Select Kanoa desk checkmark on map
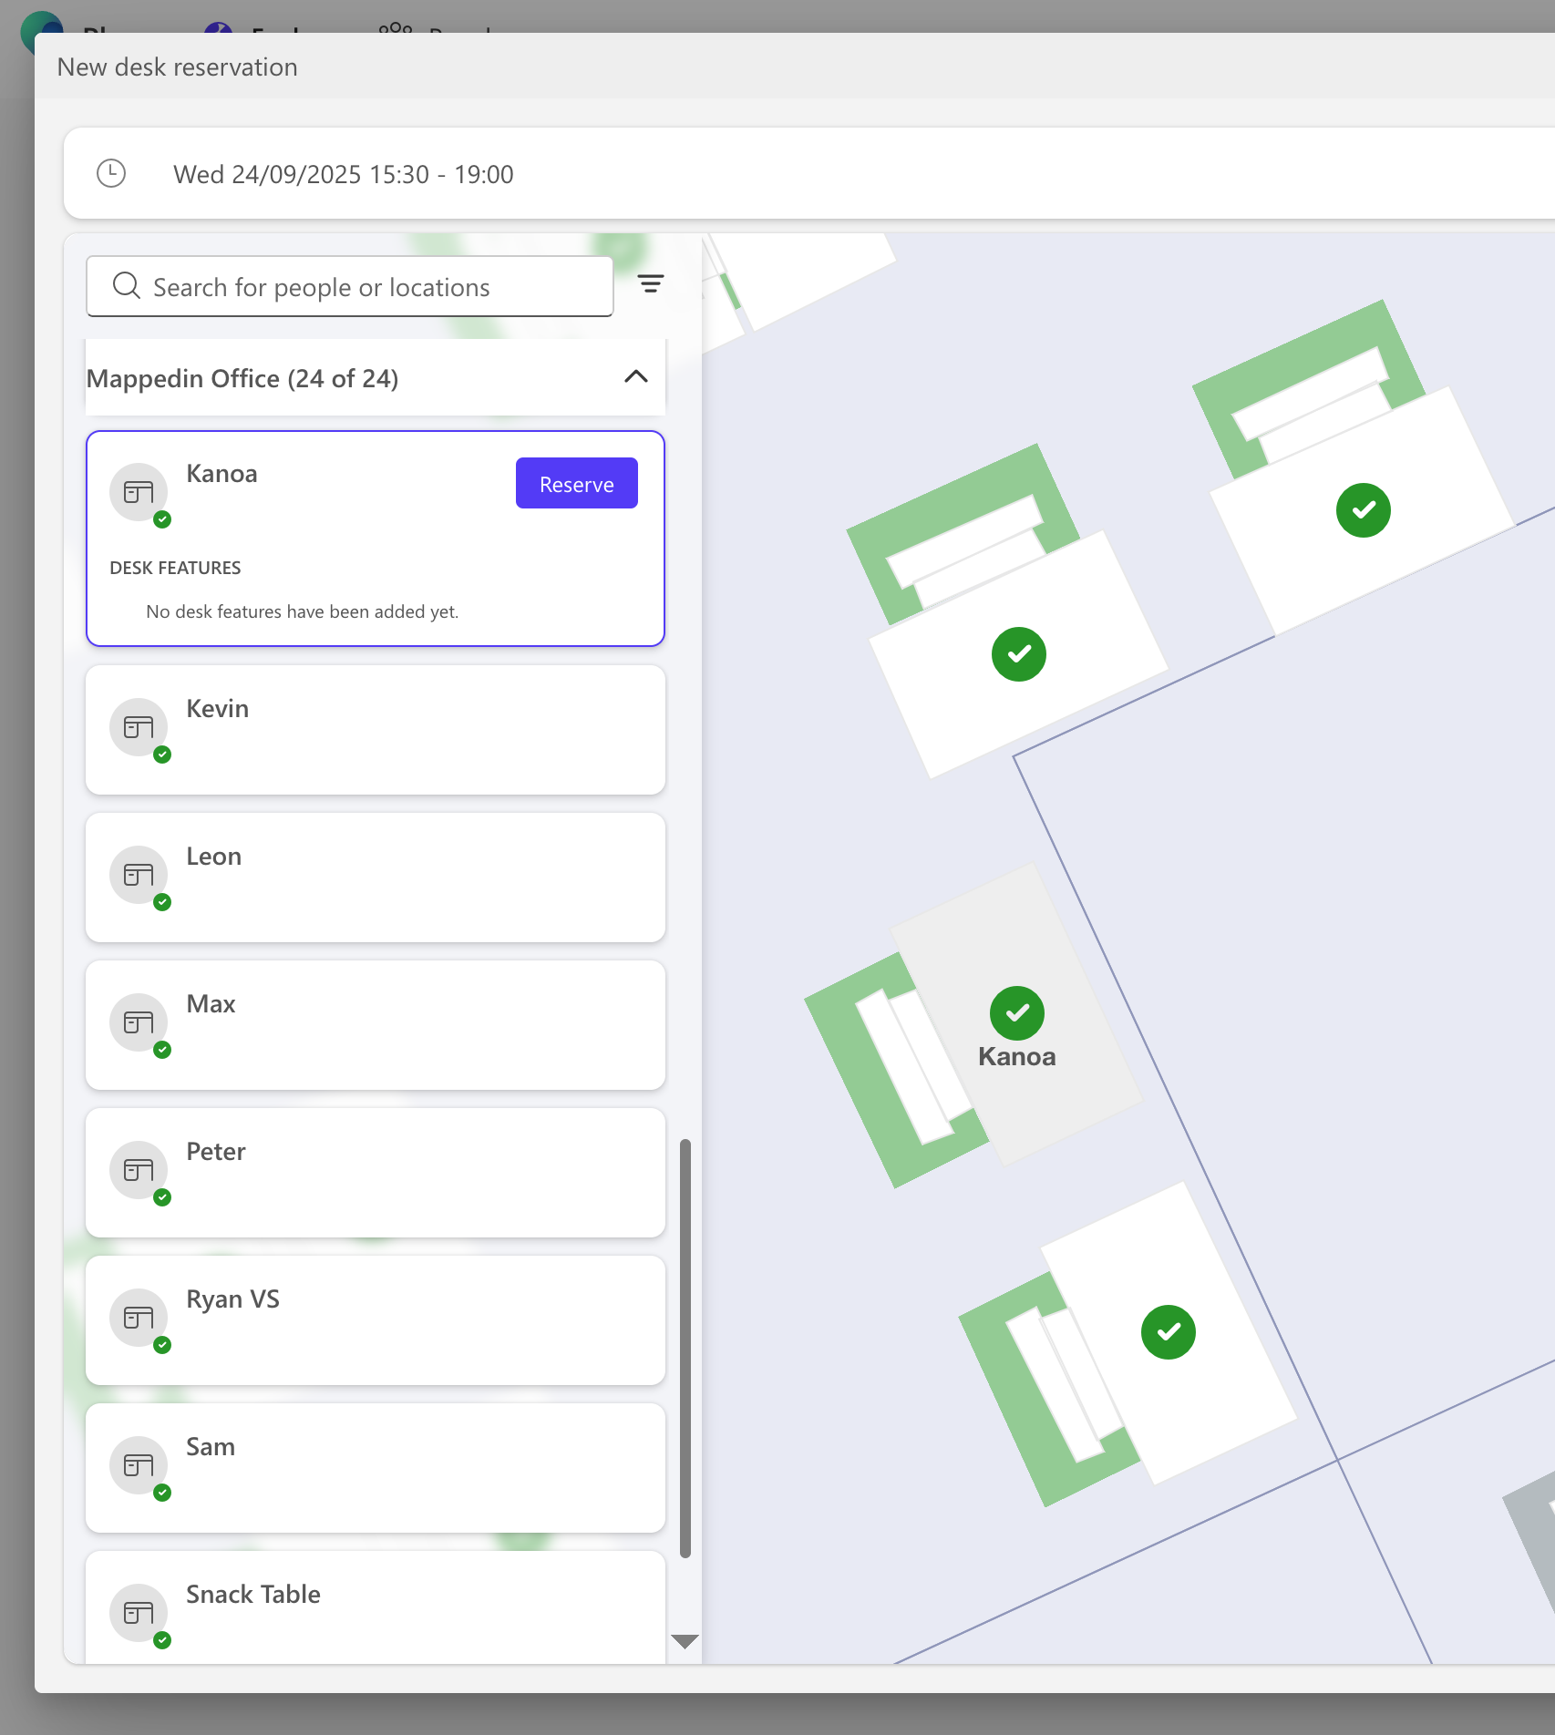1555x1735 pixels. coord(1017,1013)
